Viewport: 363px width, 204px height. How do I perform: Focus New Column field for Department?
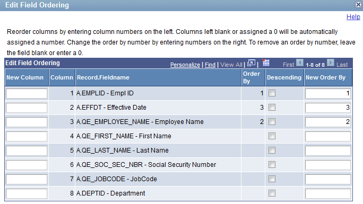[x=27, y=193]
